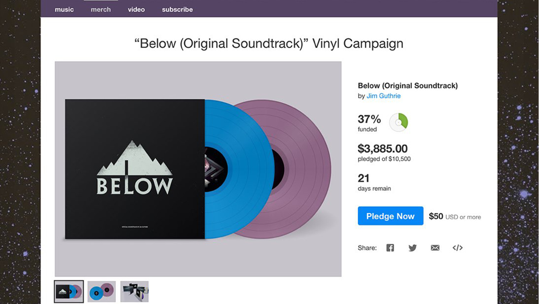
Task: Click the 21 days remain counter
Action: 364,178
